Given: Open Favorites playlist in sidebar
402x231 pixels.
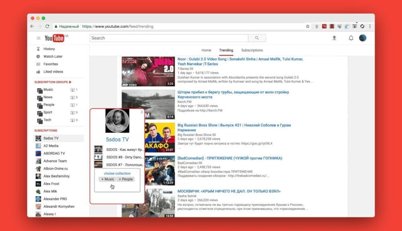Looking at the screenshot, I should click(51, 64).
